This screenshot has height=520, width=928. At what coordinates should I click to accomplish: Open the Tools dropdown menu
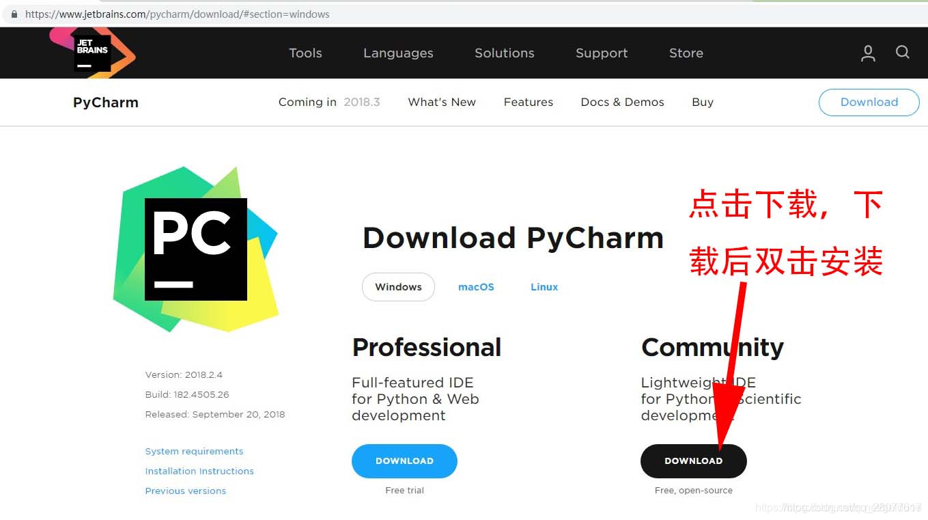point(305,53)
